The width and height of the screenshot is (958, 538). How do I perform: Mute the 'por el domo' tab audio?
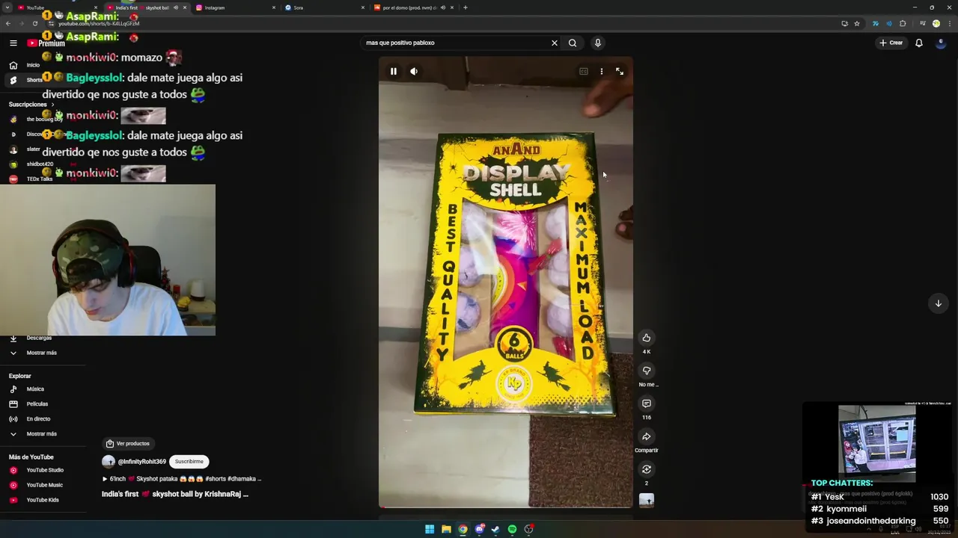point(442,7)
